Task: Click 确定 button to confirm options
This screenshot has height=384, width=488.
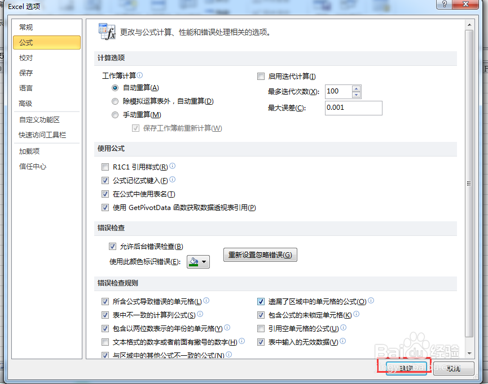Action: (406, 368)
